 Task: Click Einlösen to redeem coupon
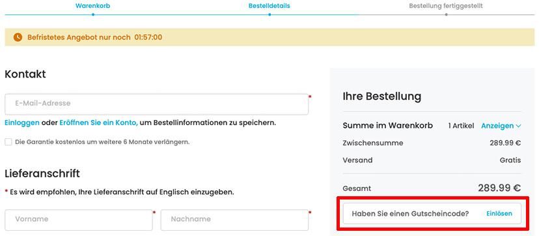point(499,214)
